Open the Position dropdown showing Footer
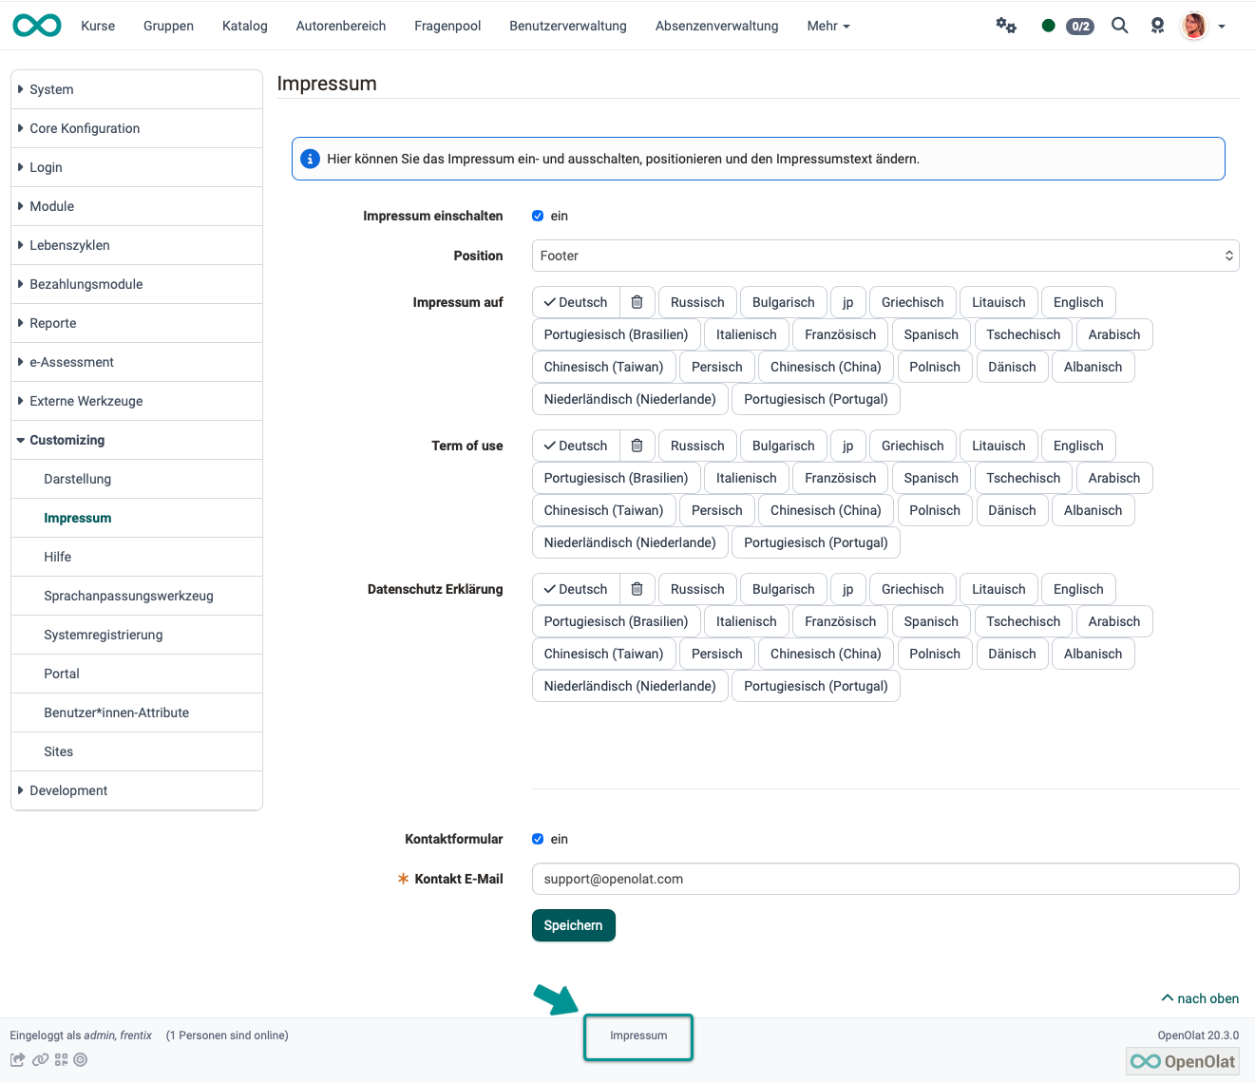 884,256
